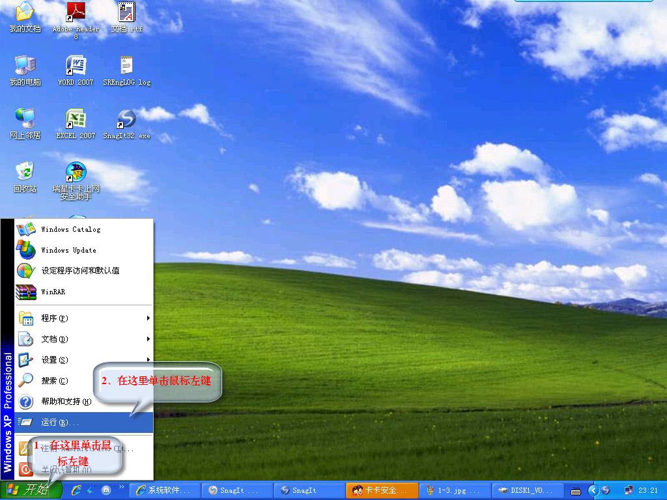
Task: Switch to the 系统软件 taskbar window
Action: click(164, 490)
